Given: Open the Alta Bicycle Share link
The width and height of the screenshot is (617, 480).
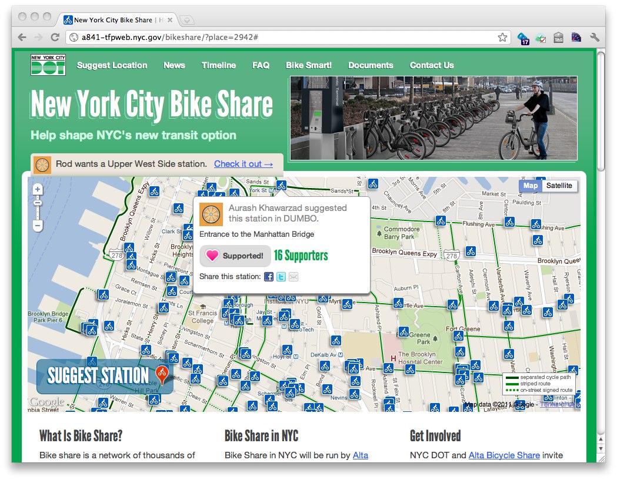Looking at the screenshot, I should tap(504, 455).
